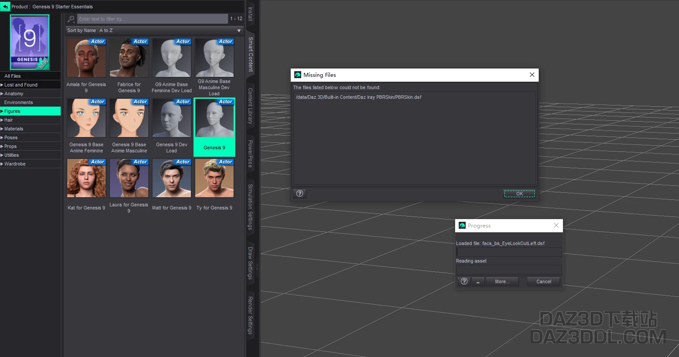Select Laura for Genesis 9 thumbnail

pos(129,178)
